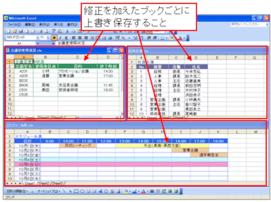Image resolution: width=271 pixels, height=202 pixels.
Task: Toggle Bold formatting off
Action: (x=54, y=38)
